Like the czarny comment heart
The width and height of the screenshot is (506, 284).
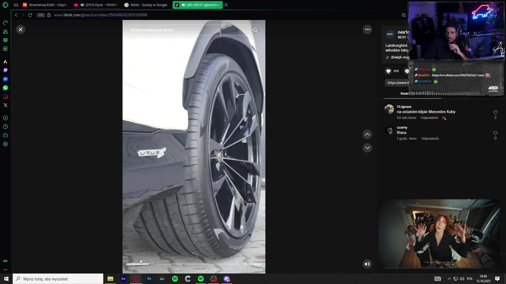coord(495,133)
